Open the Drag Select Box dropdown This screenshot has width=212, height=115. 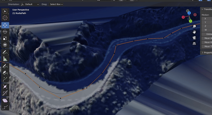[x=56, y=4]
